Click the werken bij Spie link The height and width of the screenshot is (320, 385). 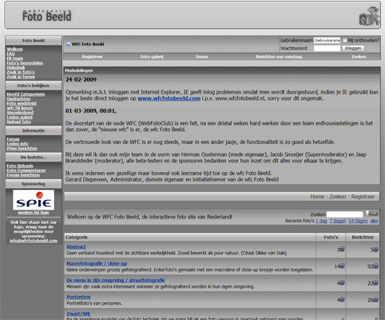coord(34,213)
